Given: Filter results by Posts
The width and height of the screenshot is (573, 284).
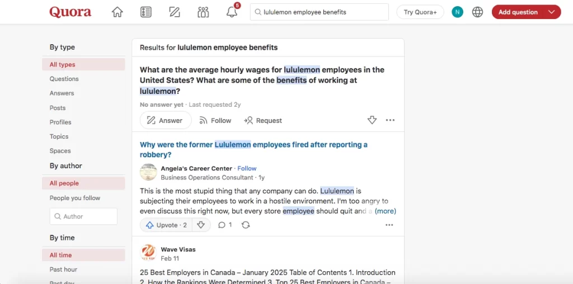Looking at the screenshot, I should click(x=58, y=108).
